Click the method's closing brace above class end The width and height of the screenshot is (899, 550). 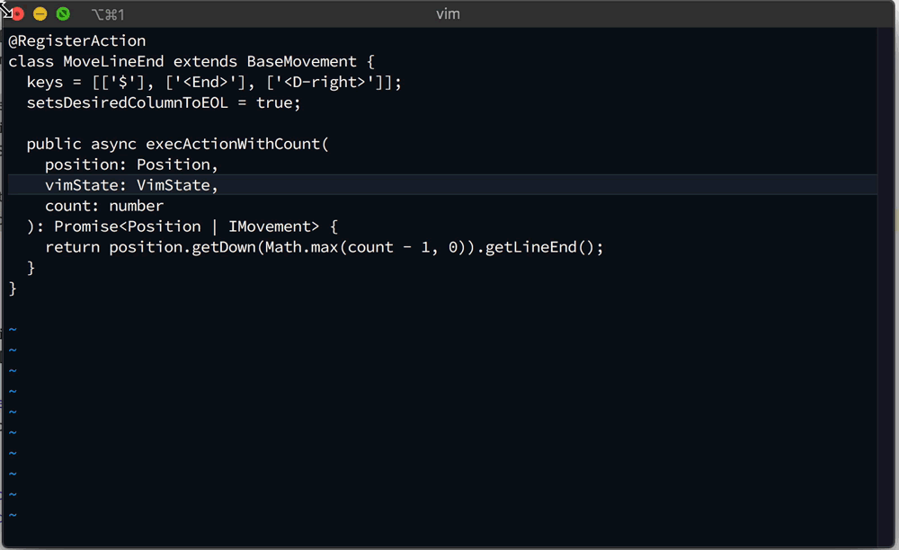31,268
